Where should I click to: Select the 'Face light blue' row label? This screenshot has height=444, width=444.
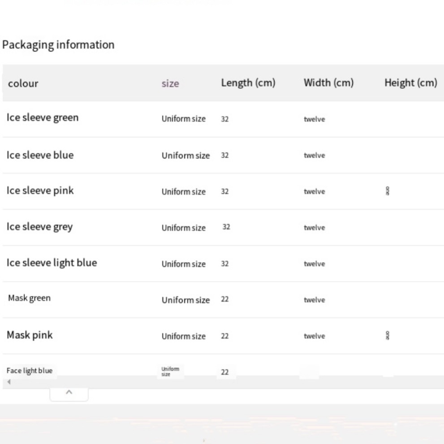coord(30,371)
